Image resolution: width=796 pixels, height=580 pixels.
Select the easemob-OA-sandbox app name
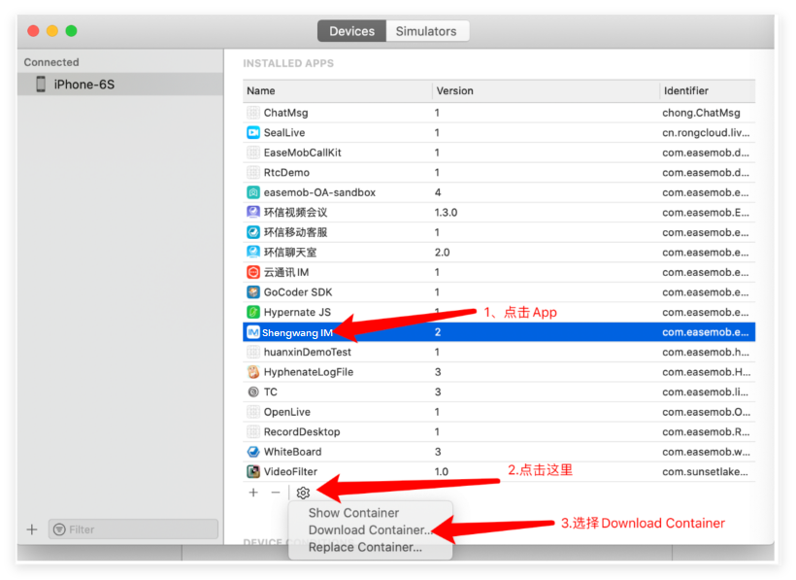coord(319,192)
